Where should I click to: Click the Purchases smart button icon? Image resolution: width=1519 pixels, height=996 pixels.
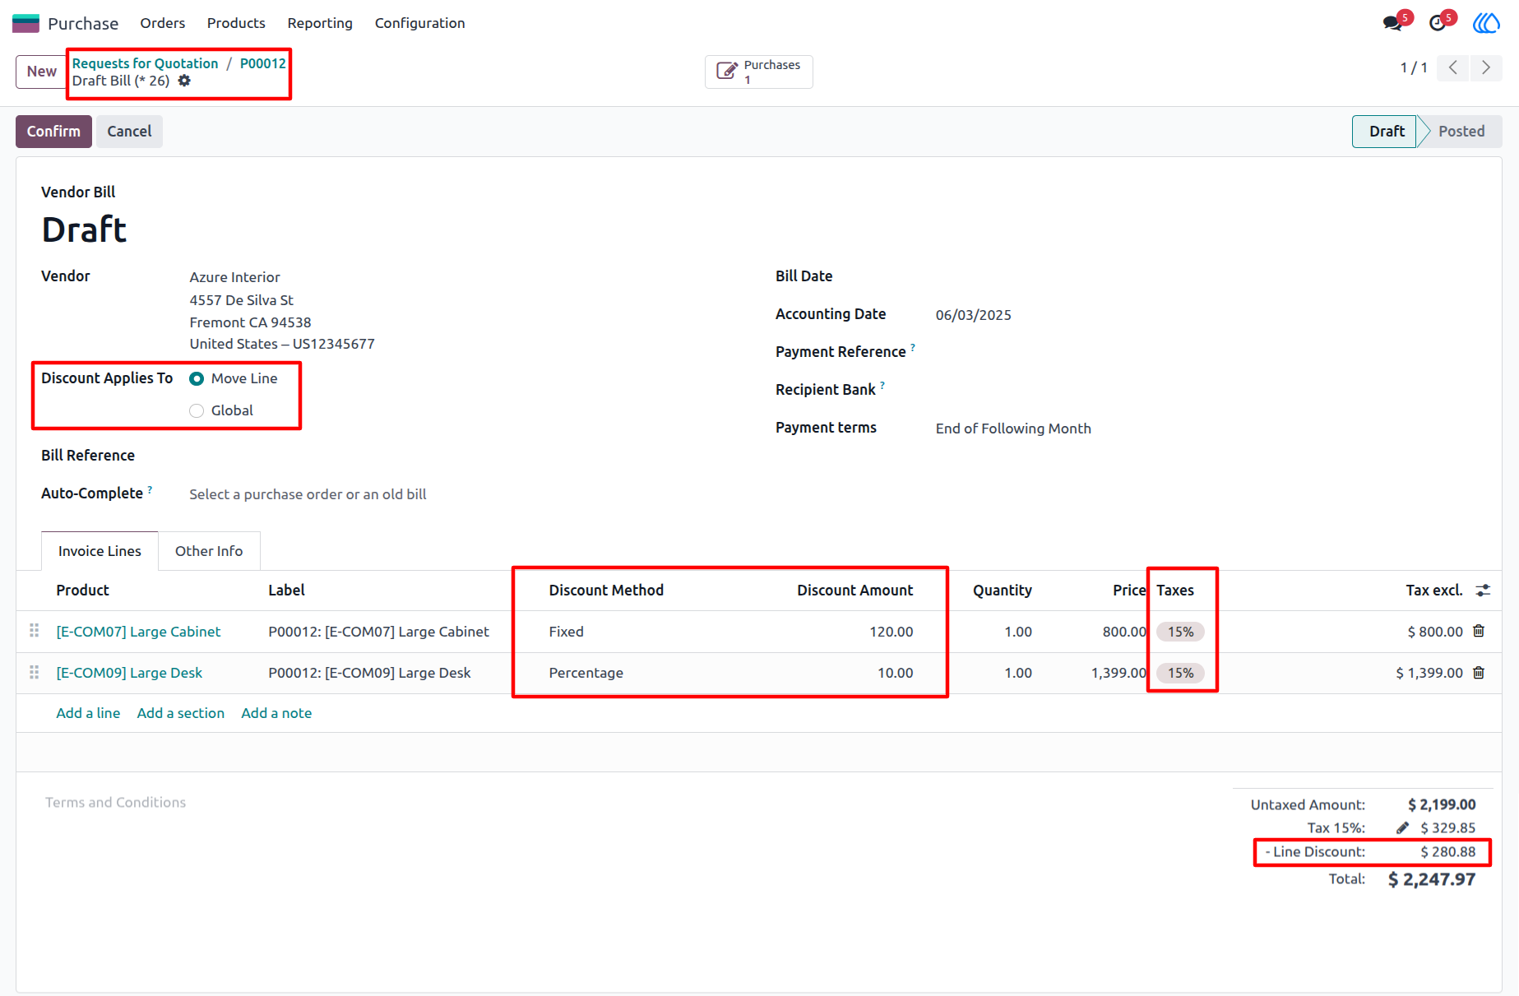[x=726, y=72]
